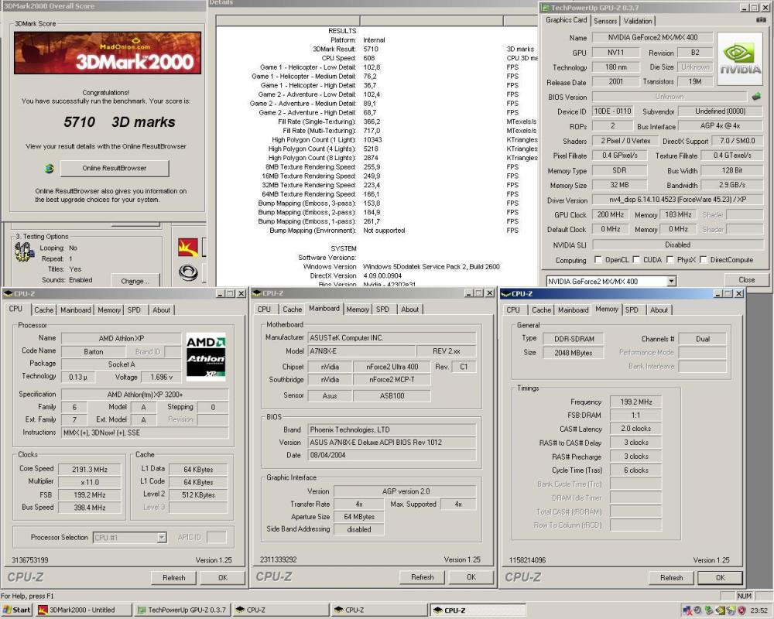The height and width of the screenshot is (619, 774).
Task: Click the Refresh button in the Mainboard CPU-Z window
Action: pos(422,577)
